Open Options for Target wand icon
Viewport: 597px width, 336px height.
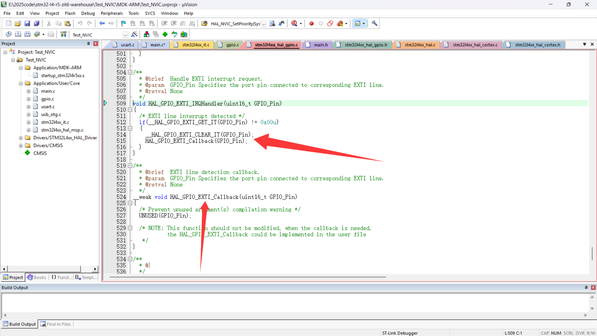[134, 34]
